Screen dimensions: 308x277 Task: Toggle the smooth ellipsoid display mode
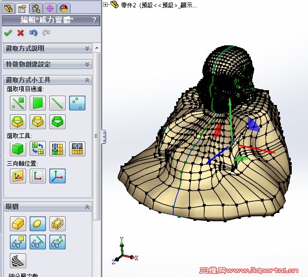(38, 224)
